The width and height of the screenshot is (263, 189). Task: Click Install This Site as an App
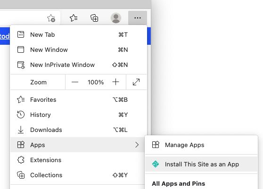[x=201, y=164]
